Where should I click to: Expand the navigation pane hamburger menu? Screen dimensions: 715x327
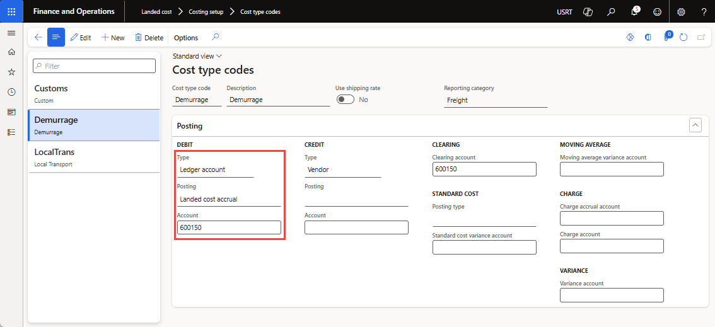[x=11, y=33]
